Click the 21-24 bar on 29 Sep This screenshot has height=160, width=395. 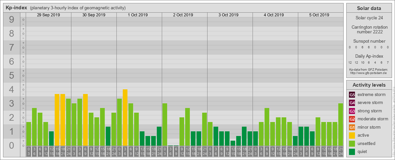click(x=68, y=122)
